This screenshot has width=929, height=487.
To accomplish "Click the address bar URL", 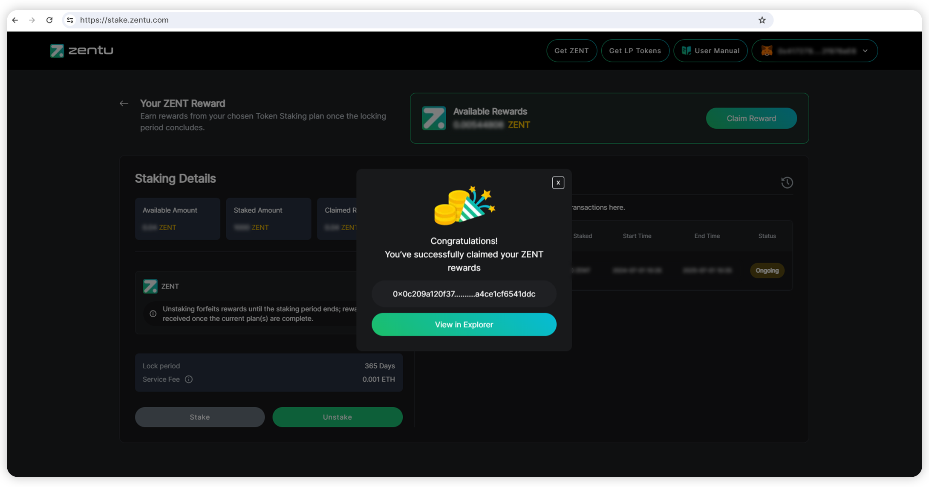I will coord(124,20).
